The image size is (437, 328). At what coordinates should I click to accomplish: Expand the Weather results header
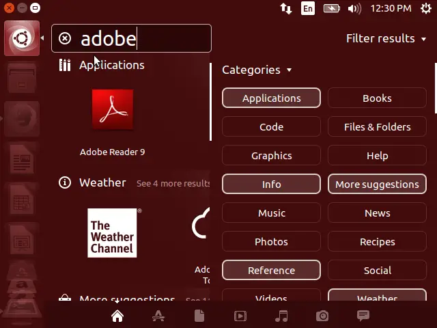pos(102,182)
